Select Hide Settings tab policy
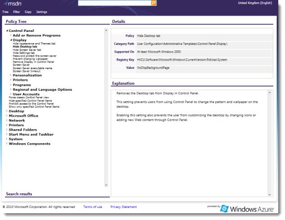Image resolution: width=285 pixels, height=220 pixels. (23, 53)
